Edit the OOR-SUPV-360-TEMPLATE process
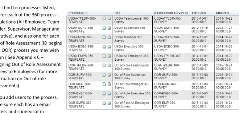239x113 pixels. click(x=109, y=75)
